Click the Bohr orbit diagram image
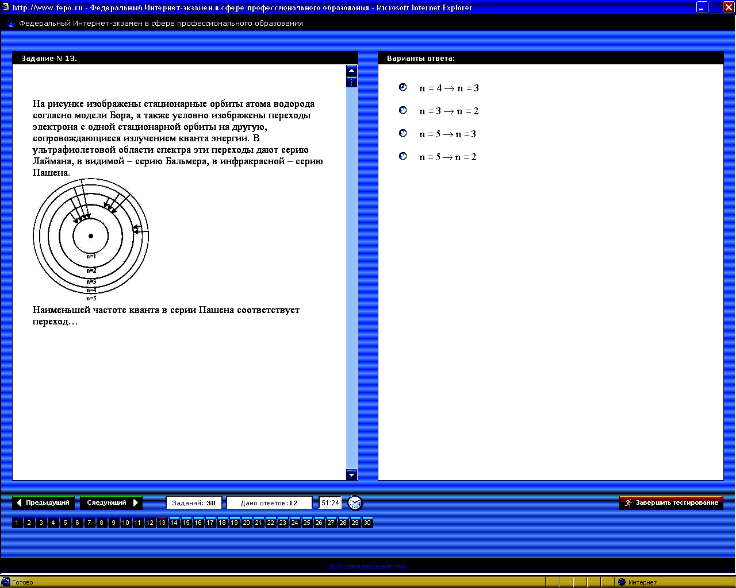This screenshot has height=588, width=736. click(91, 240)
